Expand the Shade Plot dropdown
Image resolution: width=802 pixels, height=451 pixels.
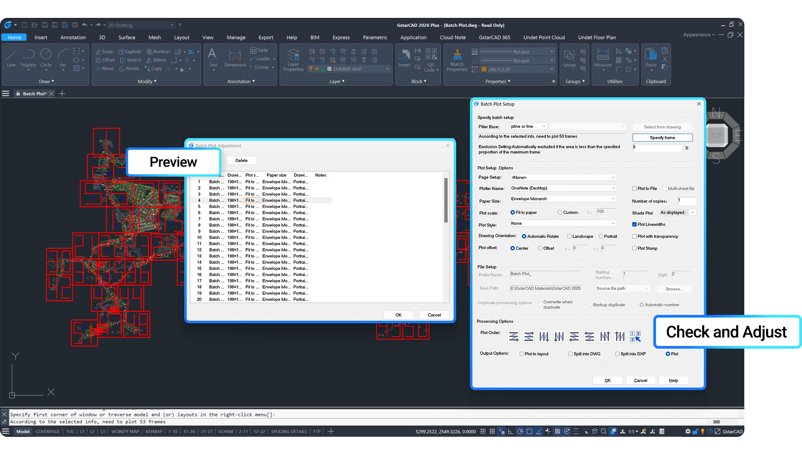point(693,213)
